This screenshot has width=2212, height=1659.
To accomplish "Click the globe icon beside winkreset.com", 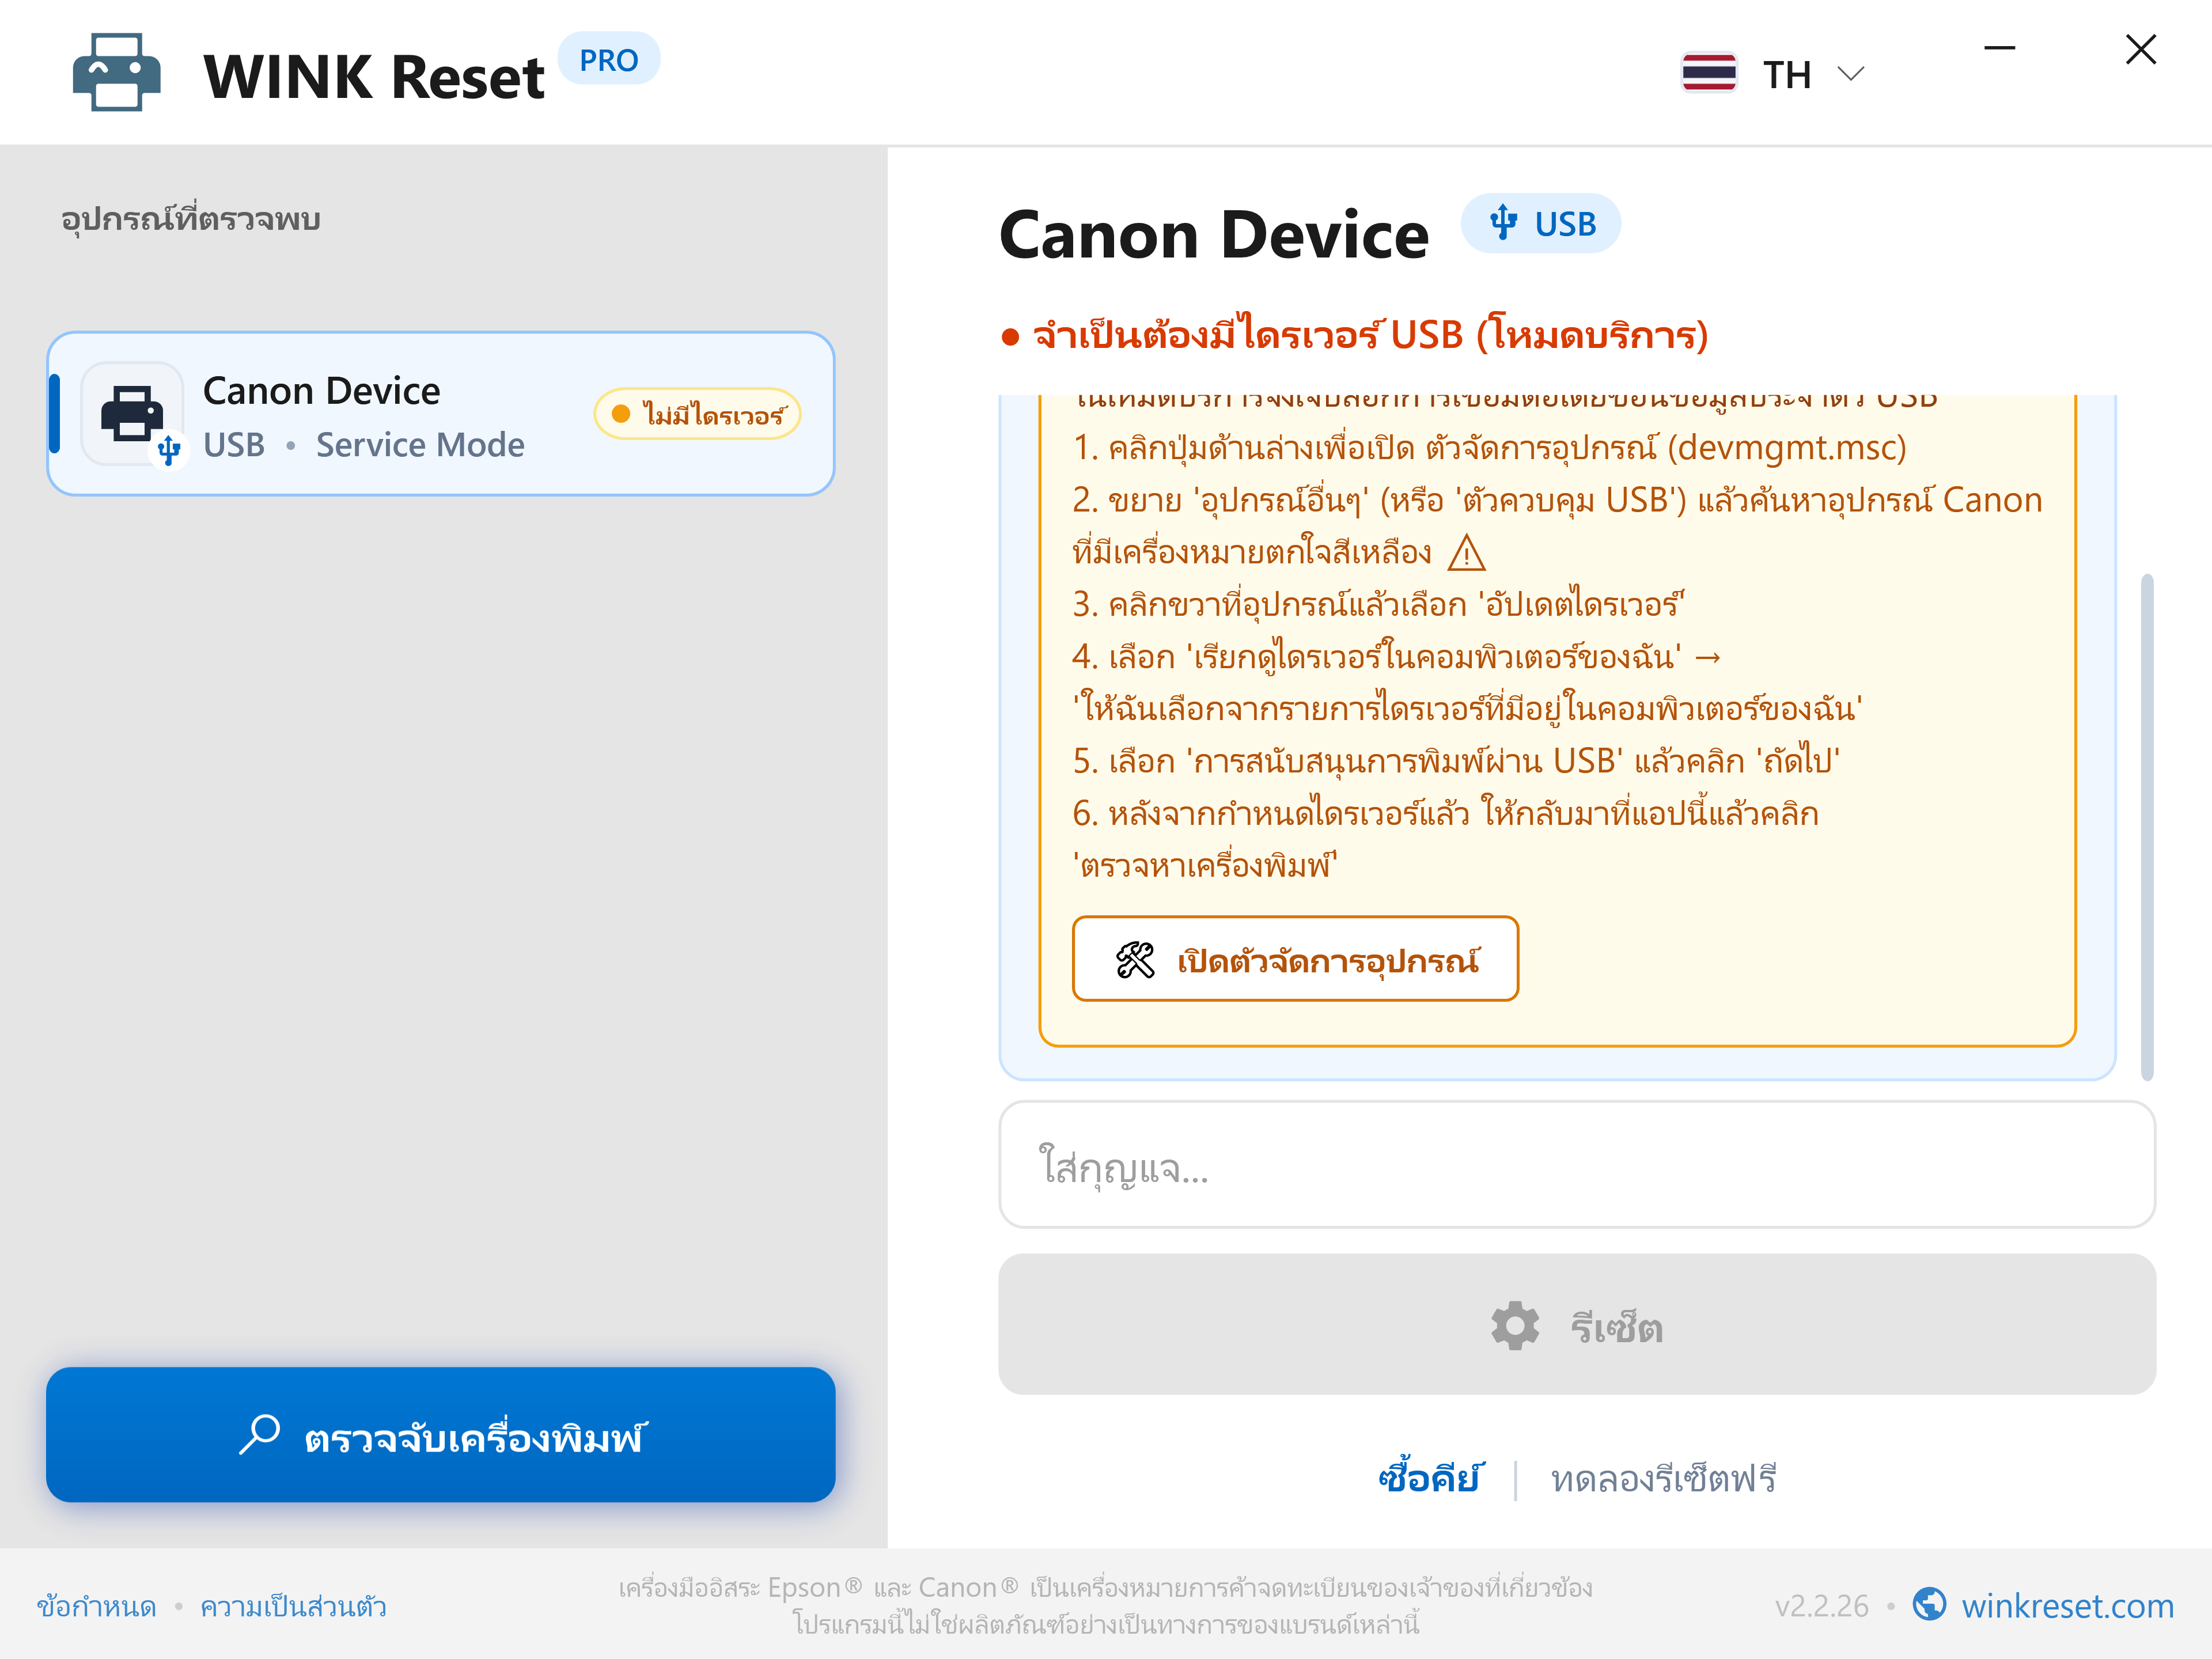I will click(1930, 1605).
